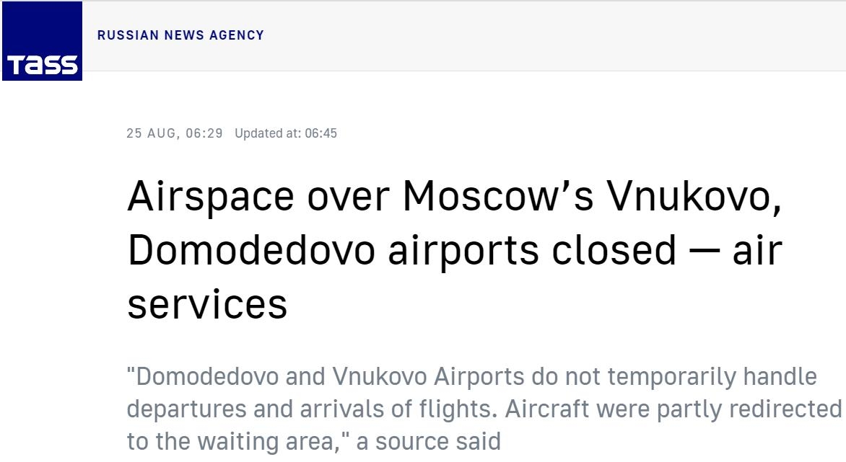Click the TASS logo
The width and height of the screenshot is (846, 462).
pyautogui.click(x=42, y=41)
